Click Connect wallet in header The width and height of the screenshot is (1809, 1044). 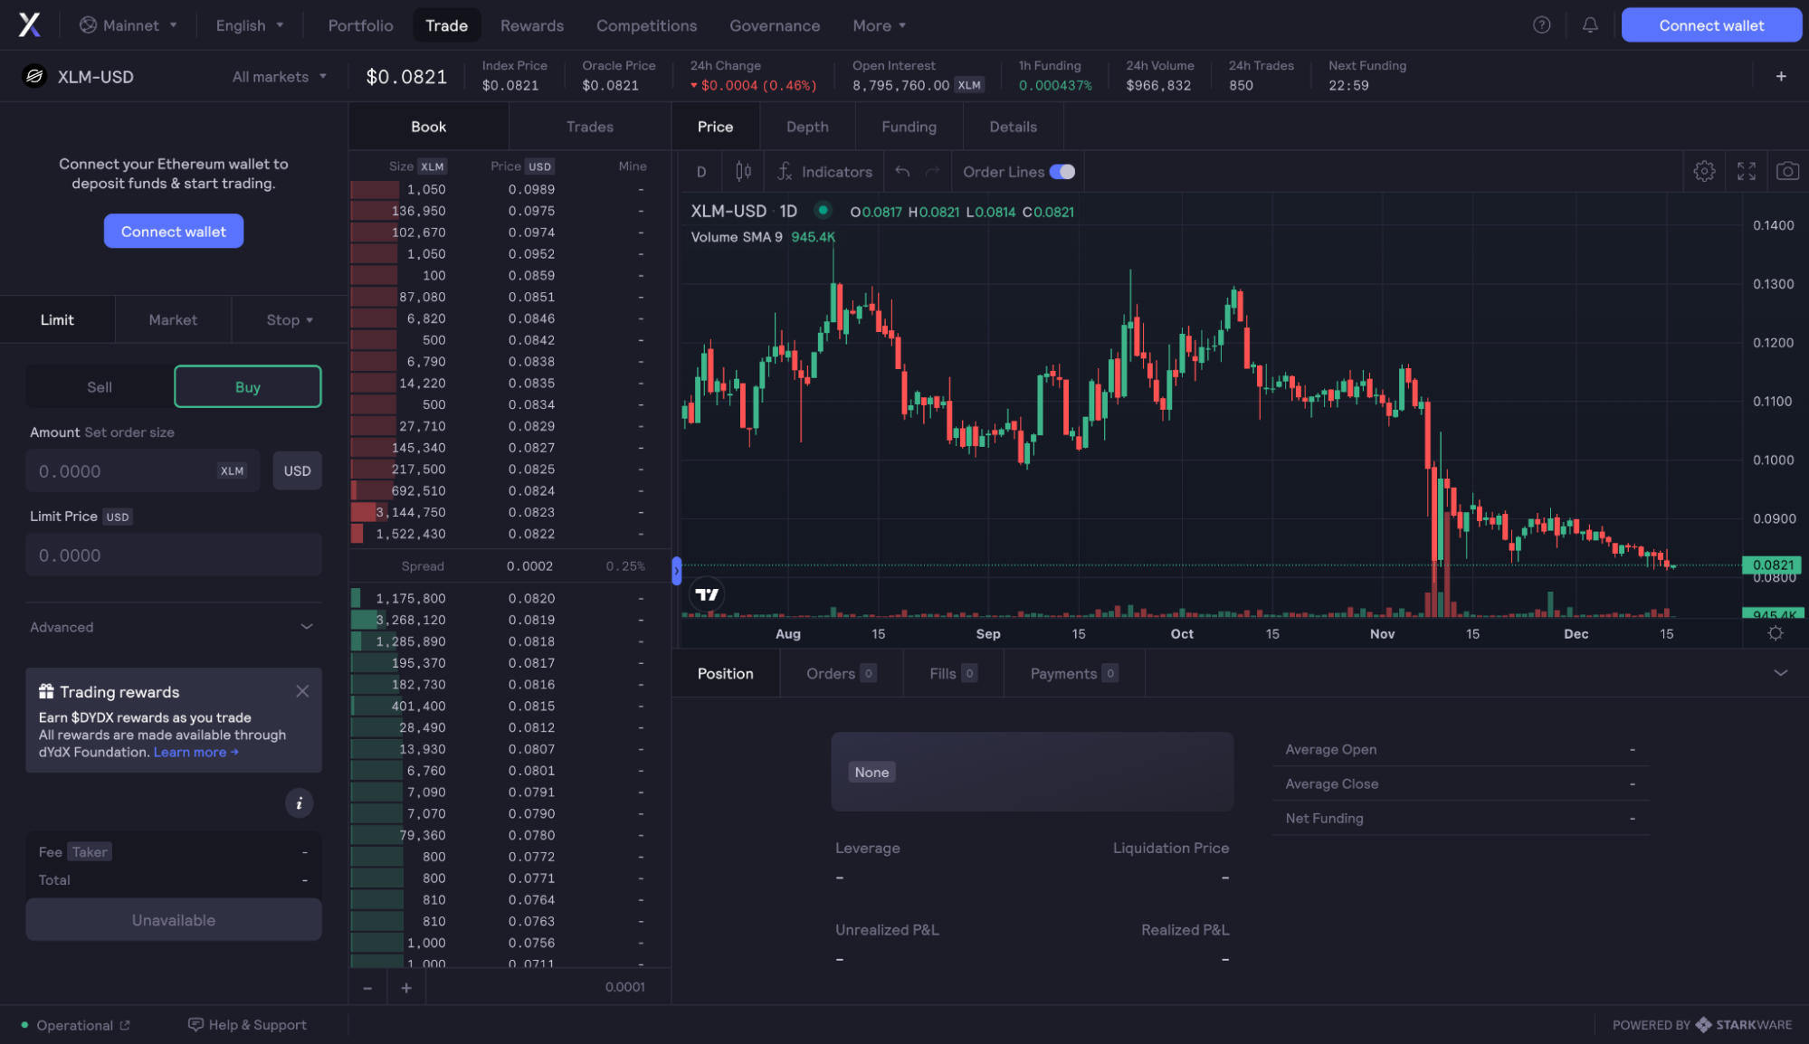pyautogui.click(x=1710, y=25)
